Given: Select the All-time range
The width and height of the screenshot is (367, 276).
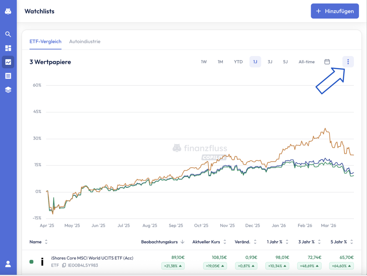Looking at the screenshot, I should click(306, 62).
